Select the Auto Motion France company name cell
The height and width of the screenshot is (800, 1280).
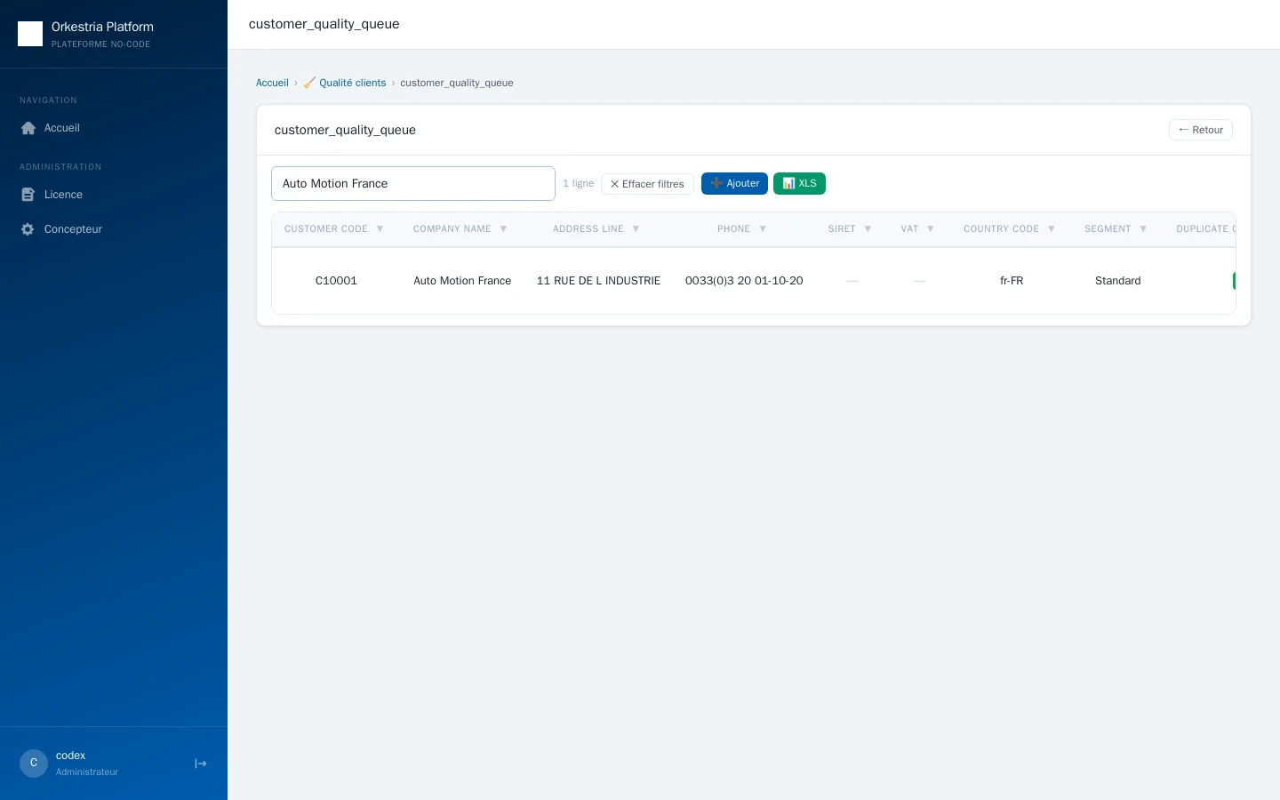(x=462, y=281)
